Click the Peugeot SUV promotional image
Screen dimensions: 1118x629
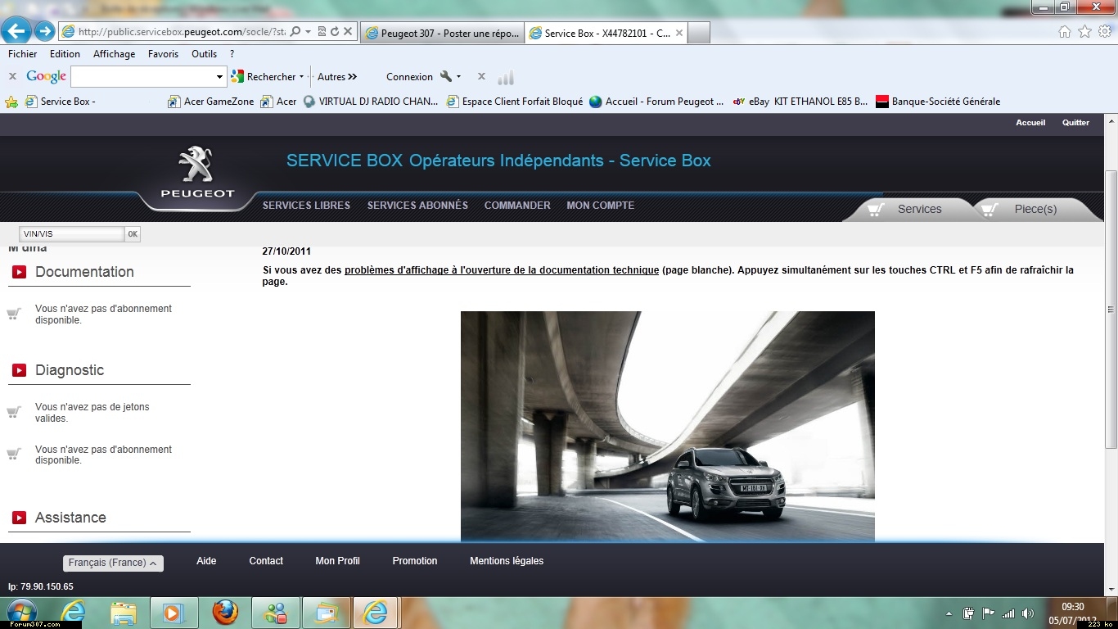coord(668,427)
